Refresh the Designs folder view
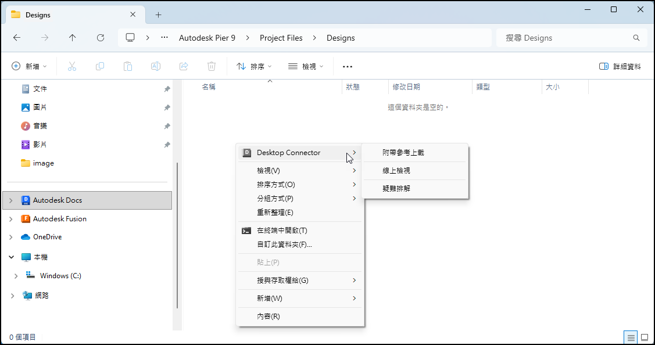Viewport: 655px width, 345px height. tap(100, 38)
